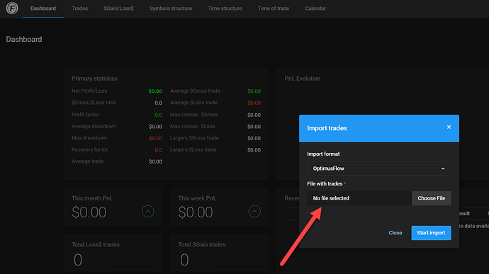
Task: Click the Primary statistics heading
Action: [x=94, y=79]
